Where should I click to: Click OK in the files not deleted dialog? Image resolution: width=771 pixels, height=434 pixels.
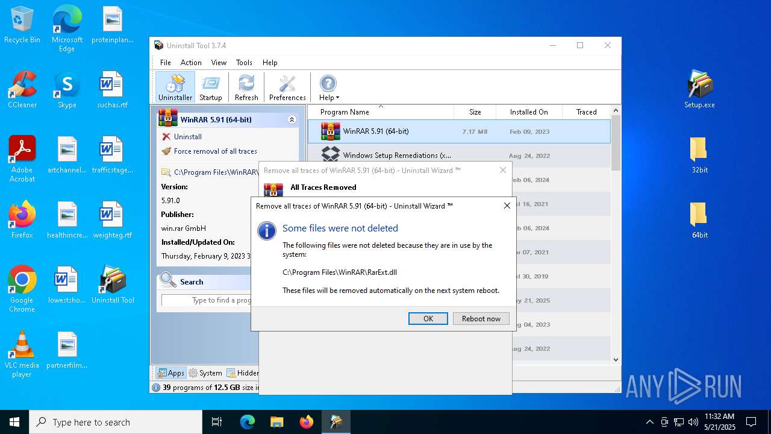coord(428,319)
